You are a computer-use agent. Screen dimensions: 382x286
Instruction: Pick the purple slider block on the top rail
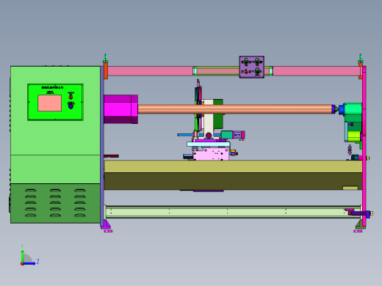pos(251,67)
